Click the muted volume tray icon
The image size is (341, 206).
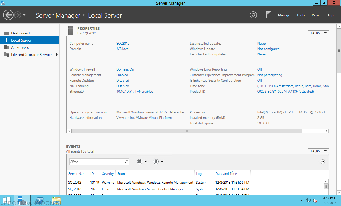pyautogui.click(x=315, y=200)
